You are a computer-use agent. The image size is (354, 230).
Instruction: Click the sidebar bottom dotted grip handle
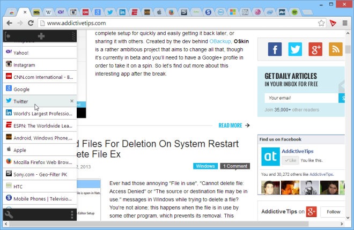72,214
